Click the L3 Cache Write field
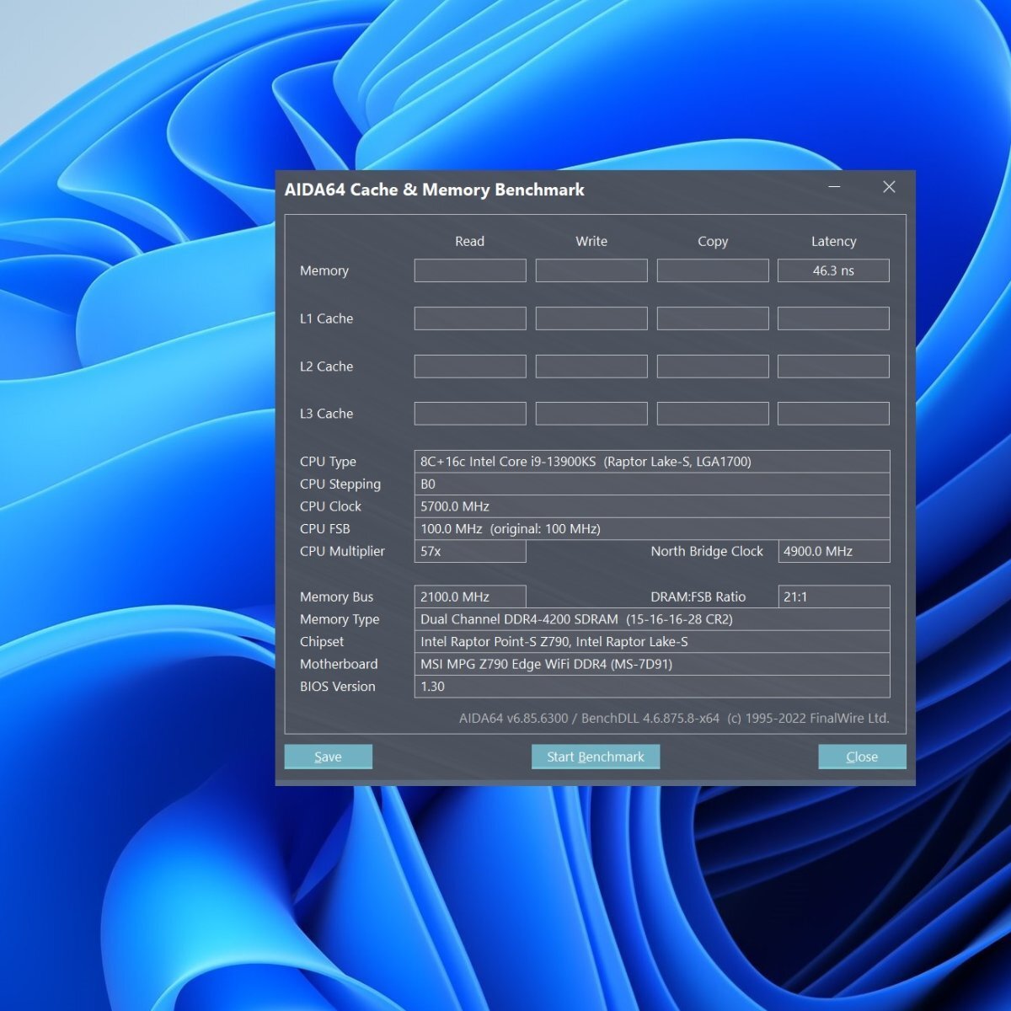The image size is (1011, 1011). tap(591, 414)
